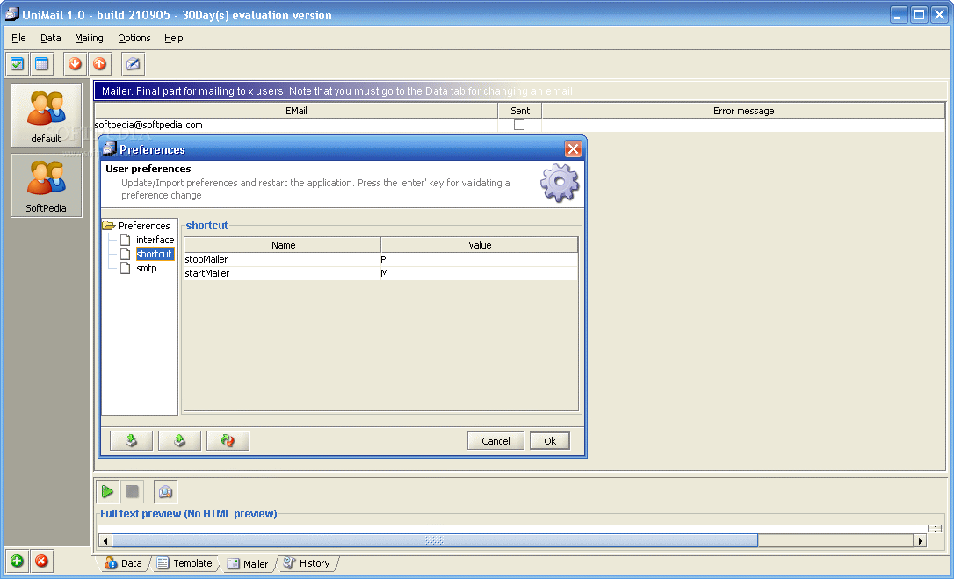This screenshot has height=579, width=954.
Task: Click the 'Value' column header in shortcut table
Action: pos(480,245)
